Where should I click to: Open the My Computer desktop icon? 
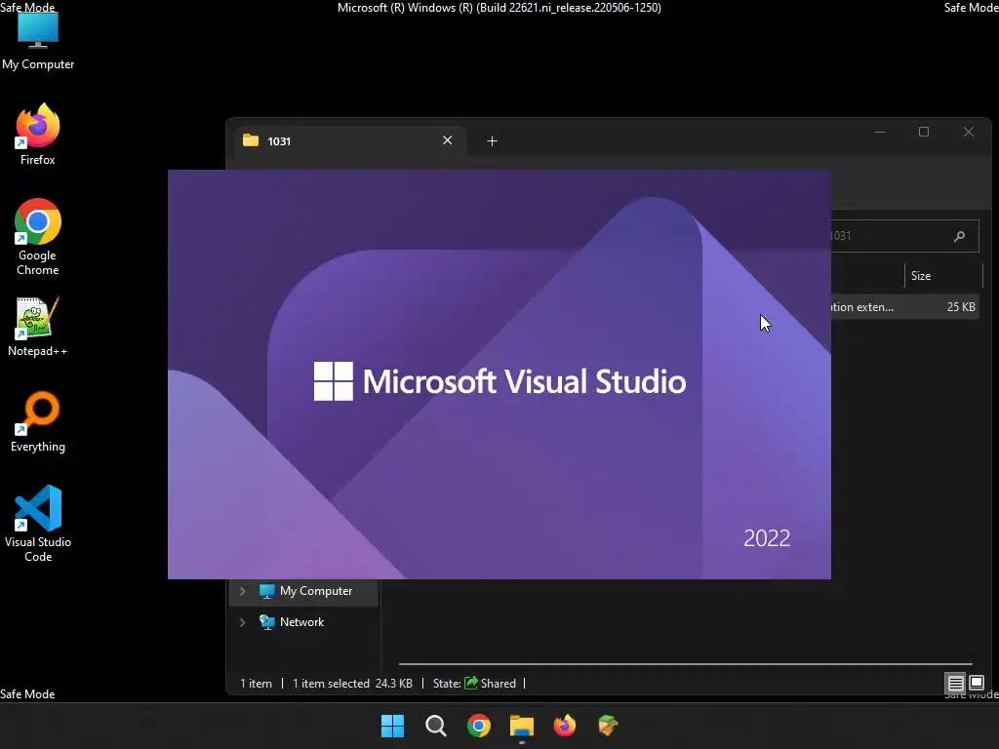tap(38, 39)
